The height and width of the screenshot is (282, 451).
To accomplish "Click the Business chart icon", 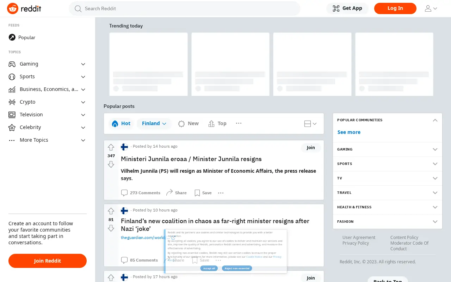I will (x=12, y=90).
